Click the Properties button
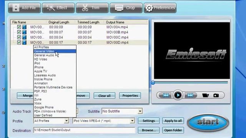This screenshot has width=246, height=138. click(x=130, y=95)
